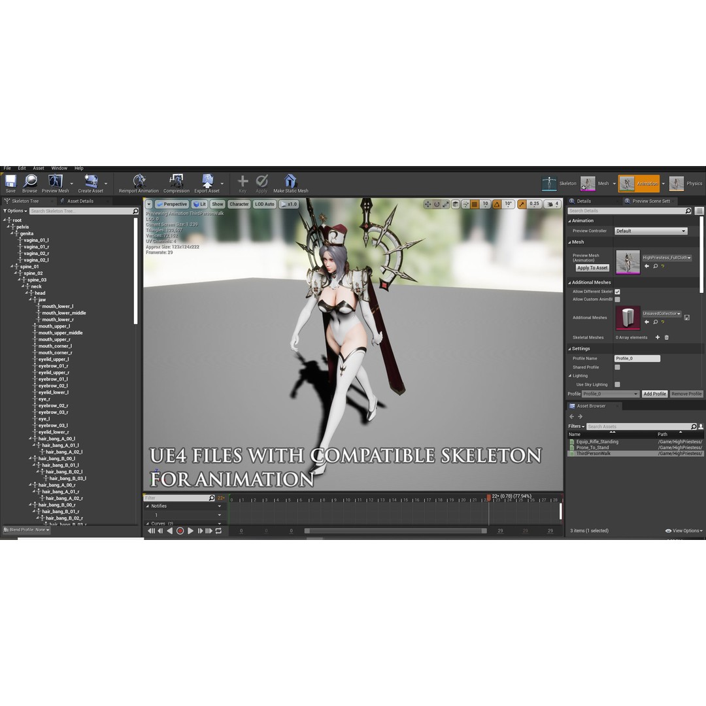The height and width of the screenshot is (706, 706).
Task: Open the UnsavedCollection dropdown
Action: pyautogui.click(x=662, y=313)
